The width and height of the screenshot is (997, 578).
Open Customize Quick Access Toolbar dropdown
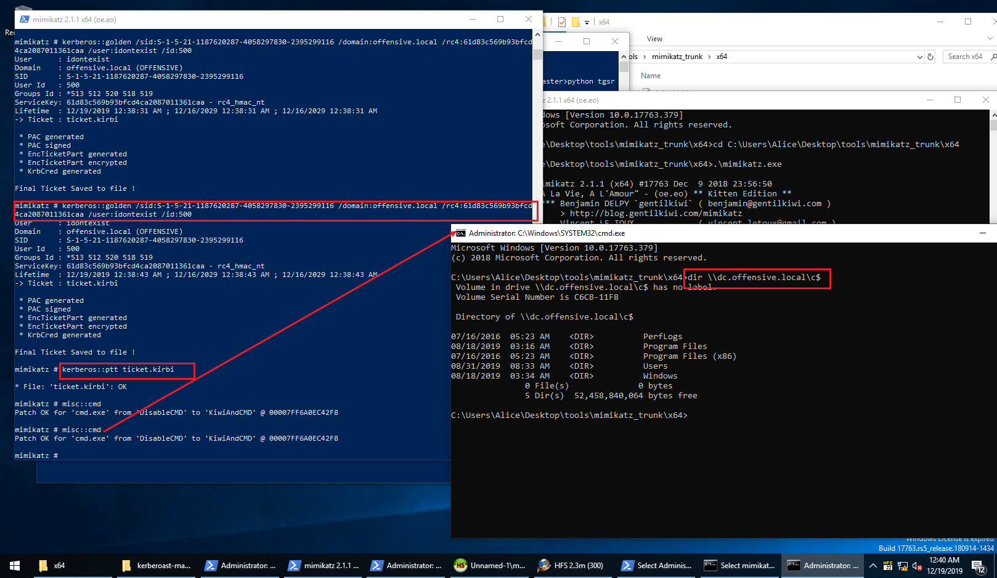(587, 23)
